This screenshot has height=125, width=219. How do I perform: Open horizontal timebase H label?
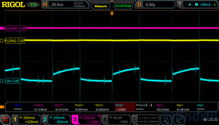(45, 5)
